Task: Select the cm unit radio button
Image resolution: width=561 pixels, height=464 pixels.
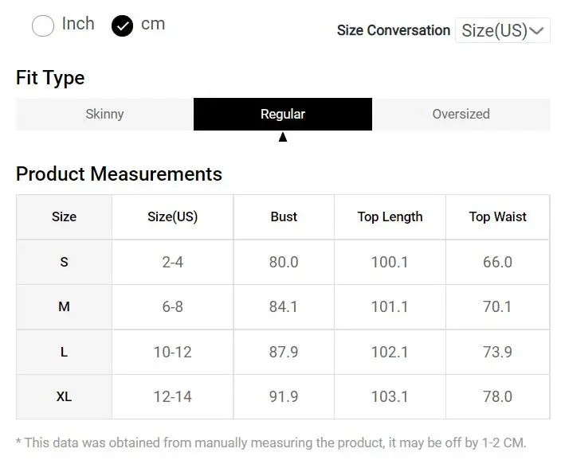Action: (x=123, y=26)
